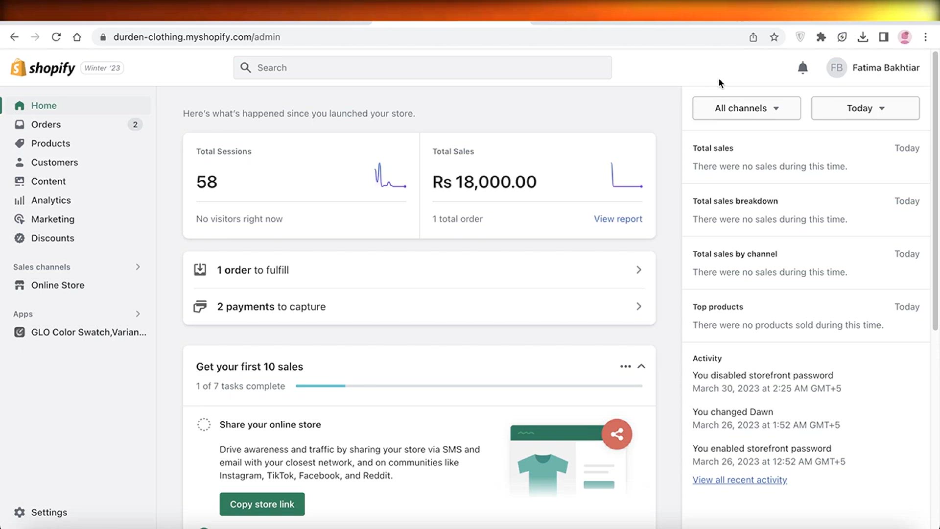Viewport: 940px width, 529px height.
Task: Click the Copy store link button
Action: point(262,504)
